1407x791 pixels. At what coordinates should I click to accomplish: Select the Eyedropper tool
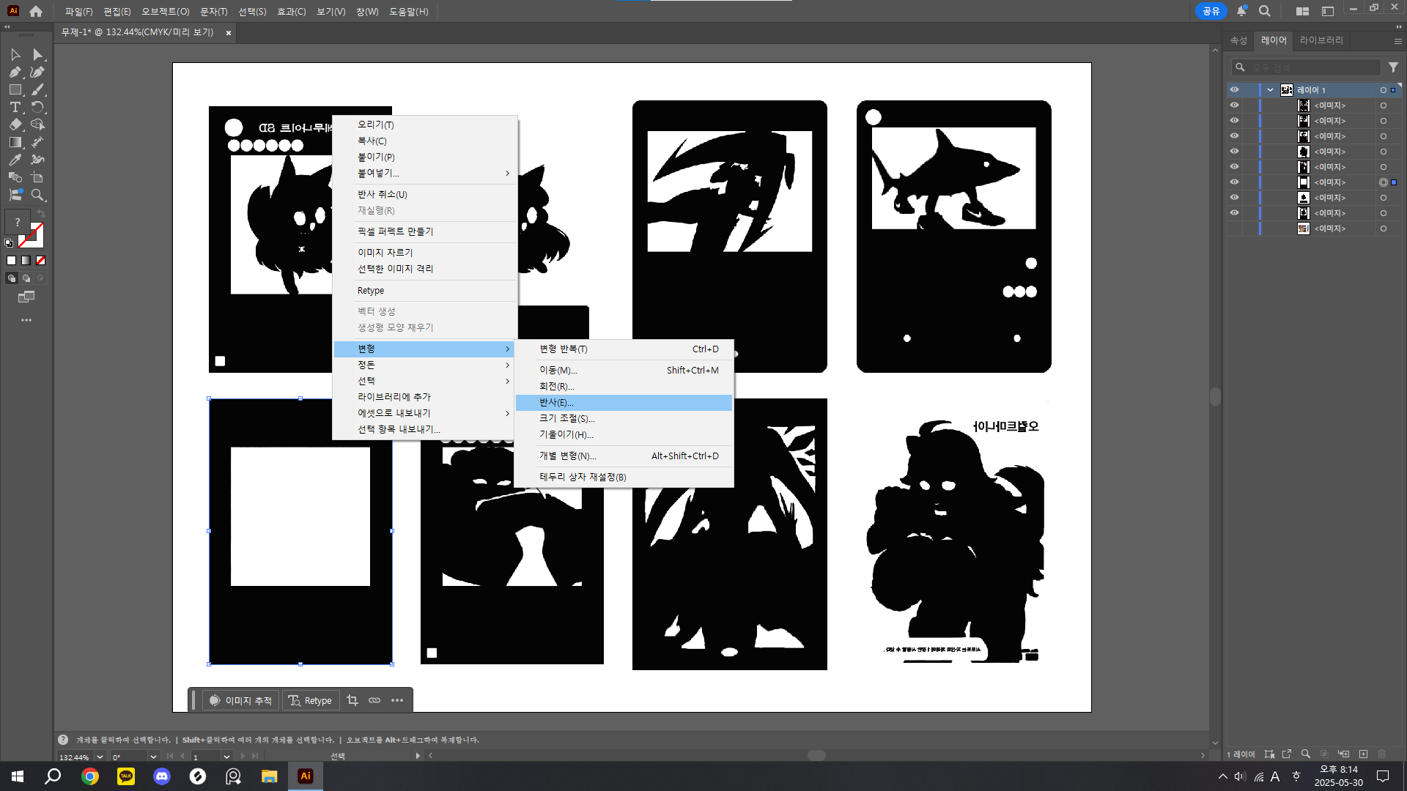pyautogui.click(x=15, y=160)
